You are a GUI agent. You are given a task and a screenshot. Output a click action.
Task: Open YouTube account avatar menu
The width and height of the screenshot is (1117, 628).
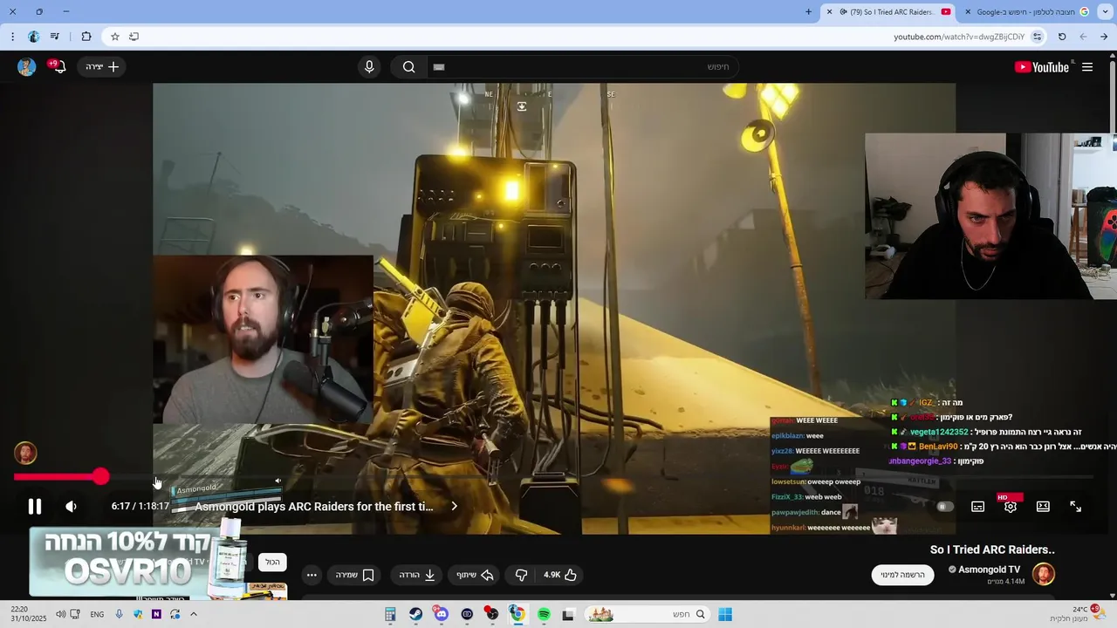point(27,67)
